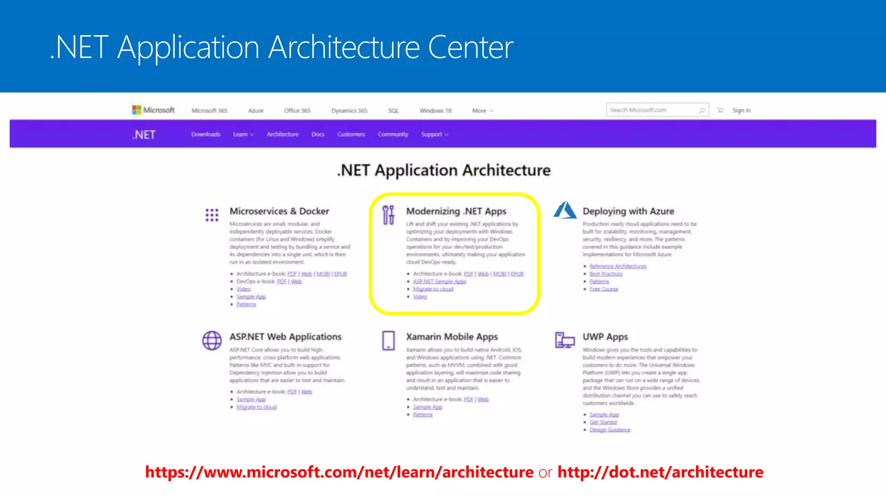Click the dot.net/architecture URL
Image resolution: width=886 pixels, height=498 pixels.
(x=660, y=472)
